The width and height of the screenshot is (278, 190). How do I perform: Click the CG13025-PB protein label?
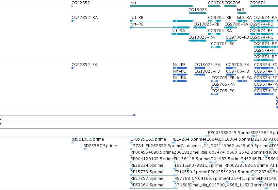207,71
